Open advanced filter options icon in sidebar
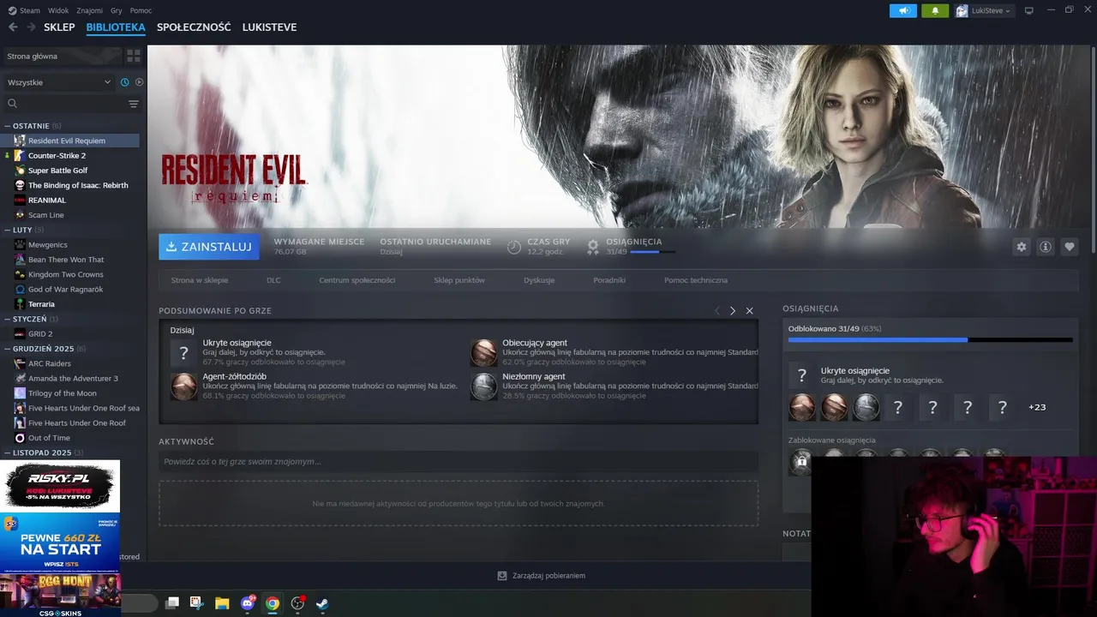 coord(133,104)
